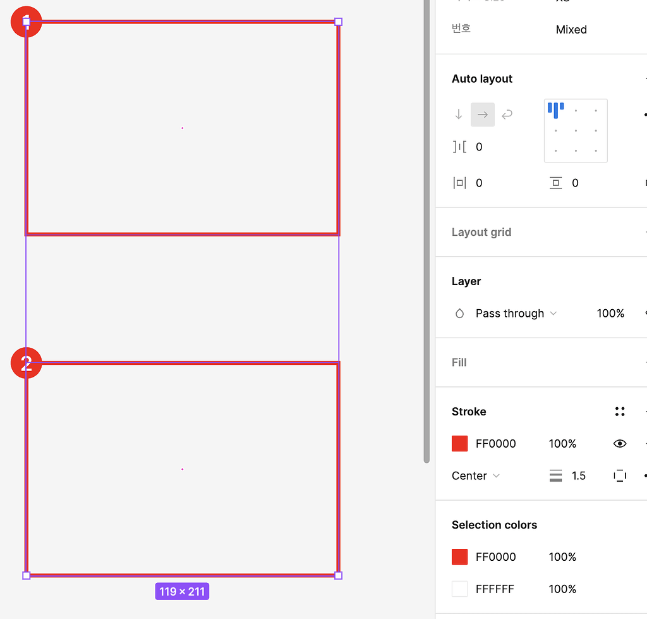Click the layer opacity 100% field
Viewport: 647px width, 619px height.
click(x=610, y=314)
